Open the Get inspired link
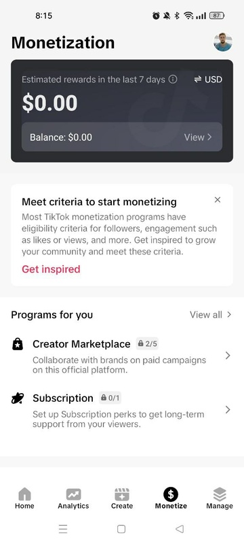This screenshot has width=244, height=544. (x=51, y=269)
